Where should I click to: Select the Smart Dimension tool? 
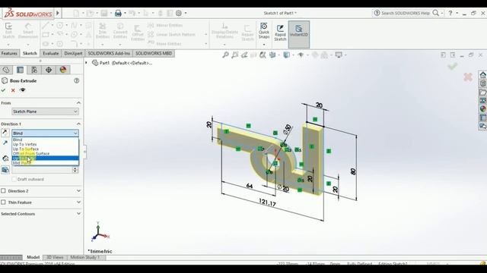(28, 30)
